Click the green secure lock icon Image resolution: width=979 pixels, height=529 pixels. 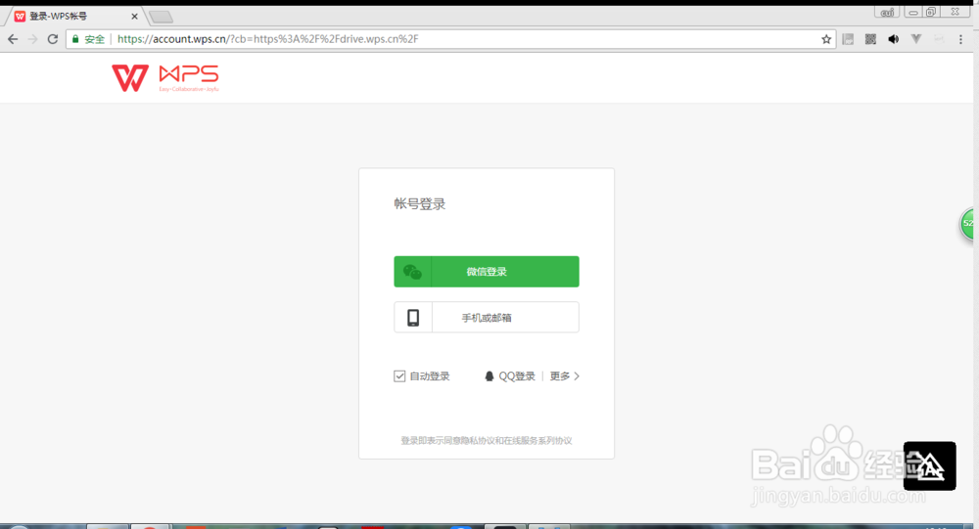point(75,39)
